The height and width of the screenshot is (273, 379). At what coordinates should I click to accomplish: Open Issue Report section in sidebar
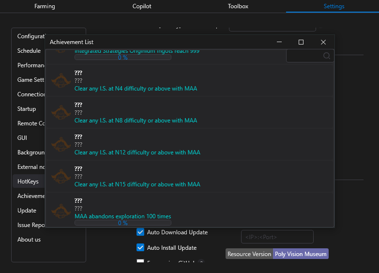pyautogui.click(x=30, y=225)
